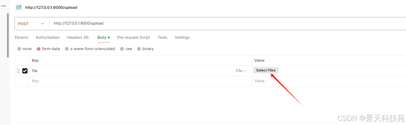Image resolution: width=406 pixels, height=125 pixels.
Task: Open the Tests tab
Action: click(163, 37)
